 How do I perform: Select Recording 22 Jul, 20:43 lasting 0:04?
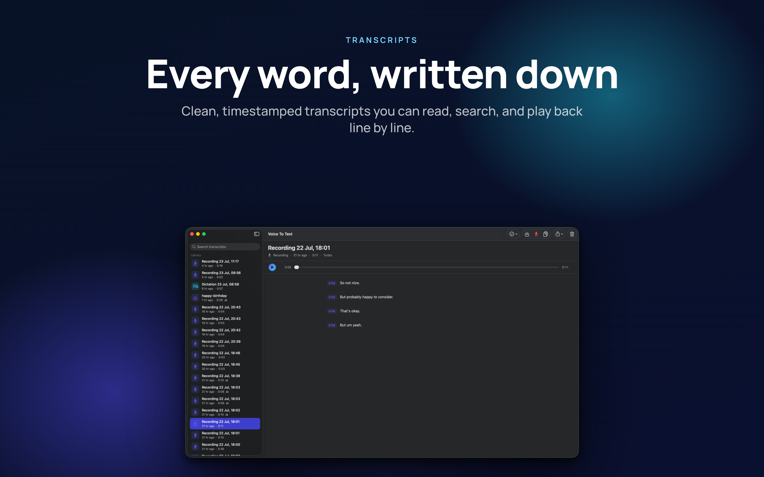(x=225, y=309)
